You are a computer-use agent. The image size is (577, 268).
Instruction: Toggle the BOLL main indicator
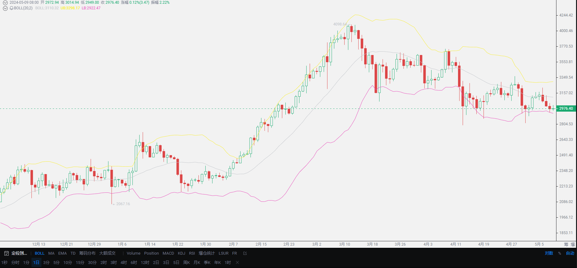tap(40, 253)
